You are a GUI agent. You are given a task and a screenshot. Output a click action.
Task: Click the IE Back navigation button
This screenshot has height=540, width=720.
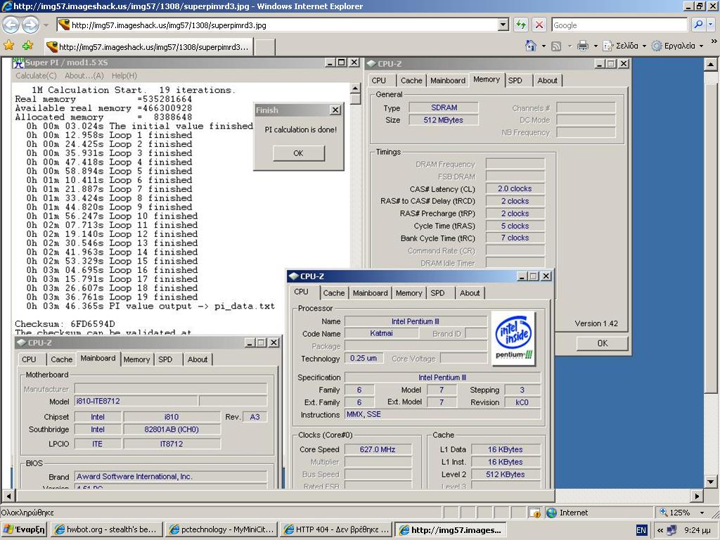click(11, 25)
